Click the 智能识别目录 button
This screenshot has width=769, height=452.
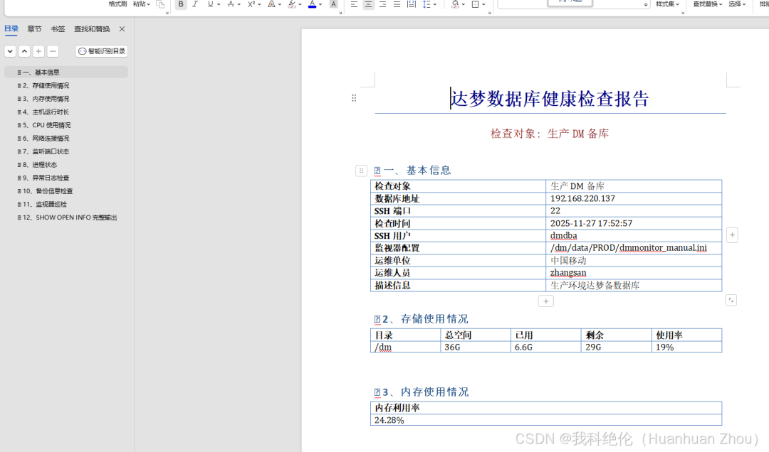102,51
